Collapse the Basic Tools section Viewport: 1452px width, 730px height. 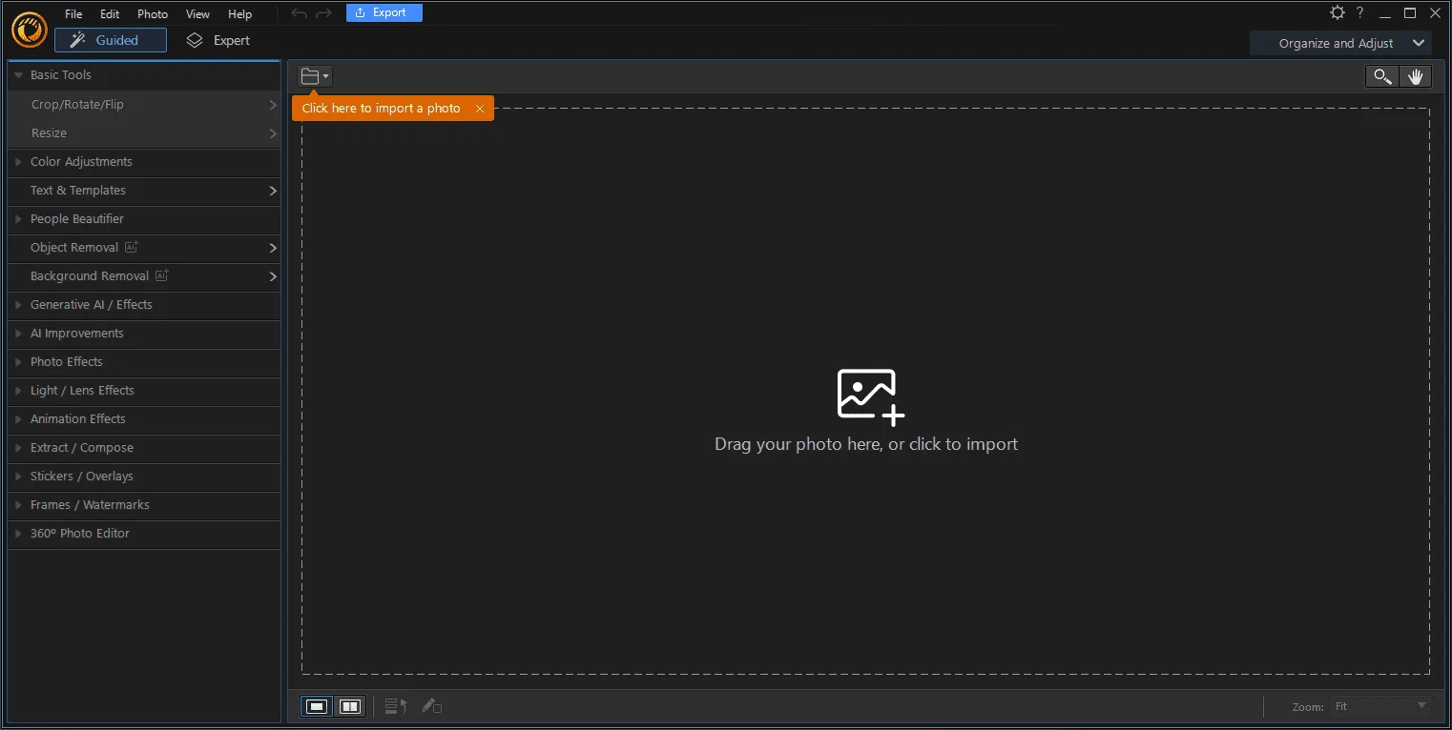click(144, 75)
